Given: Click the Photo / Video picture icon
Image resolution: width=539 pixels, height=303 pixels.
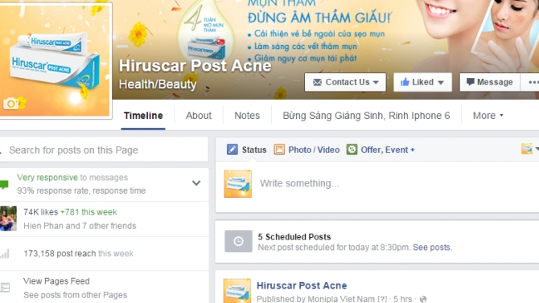Looking at the screenshot, I should [279, 149].
